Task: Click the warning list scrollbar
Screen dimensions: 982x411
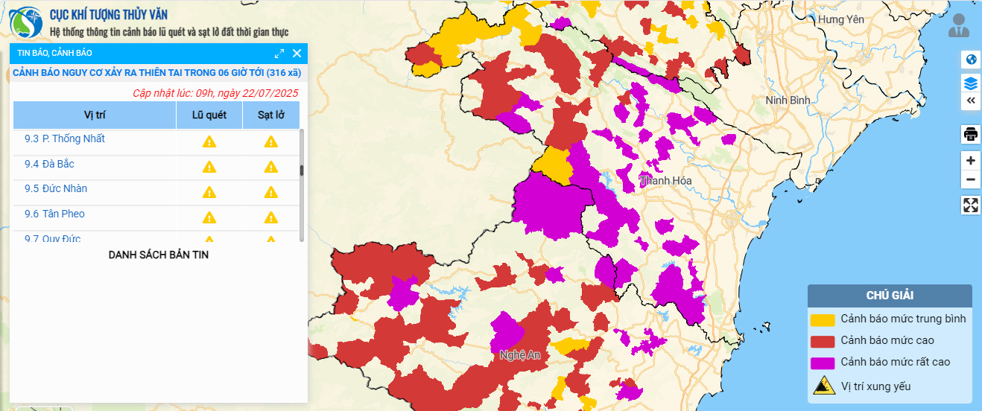Action: (302, 171)
